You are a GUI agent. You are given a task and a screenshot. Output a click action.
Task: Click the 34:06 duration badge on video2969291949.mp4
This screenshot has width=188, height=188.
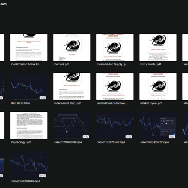[x=43, y=176]
